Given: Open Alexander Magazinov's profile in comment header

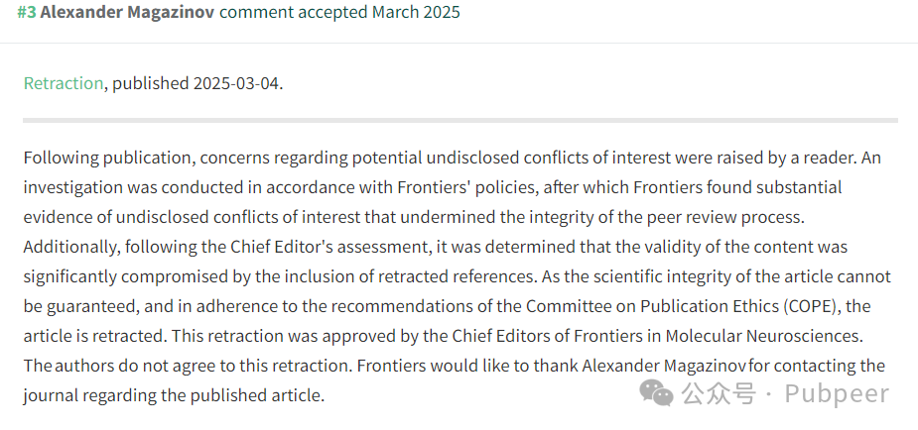Looking at the screenshot, I should (x=127, y=12).
